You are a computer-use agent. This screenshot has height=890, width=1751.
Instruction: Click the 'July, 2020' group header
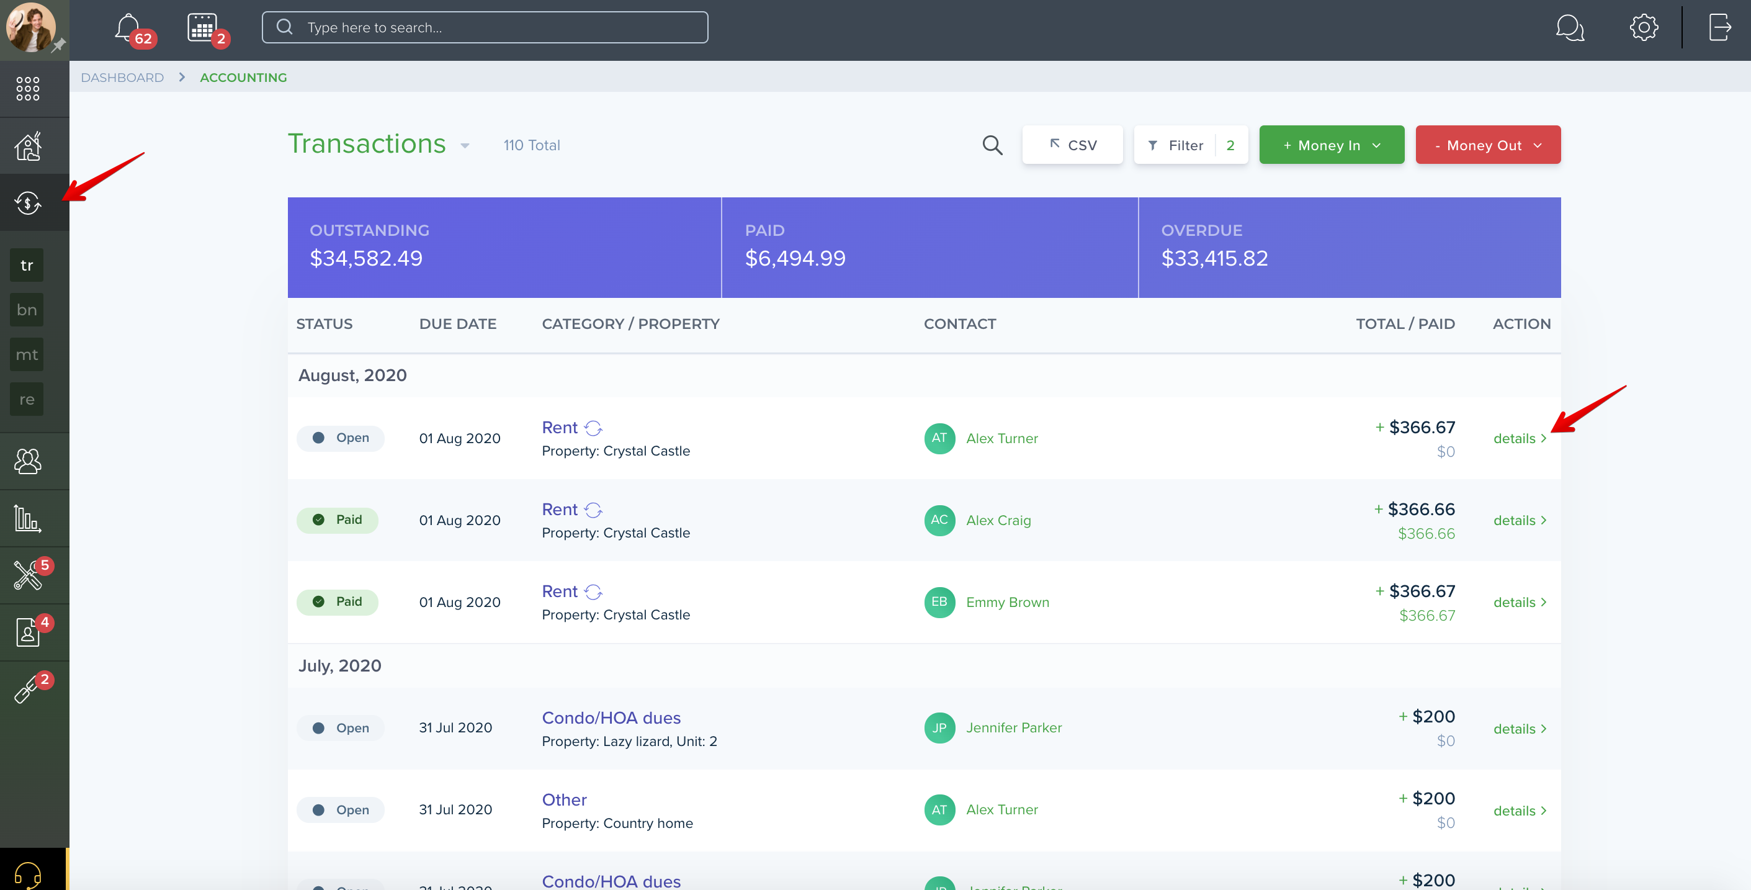(x=340, y=665)
